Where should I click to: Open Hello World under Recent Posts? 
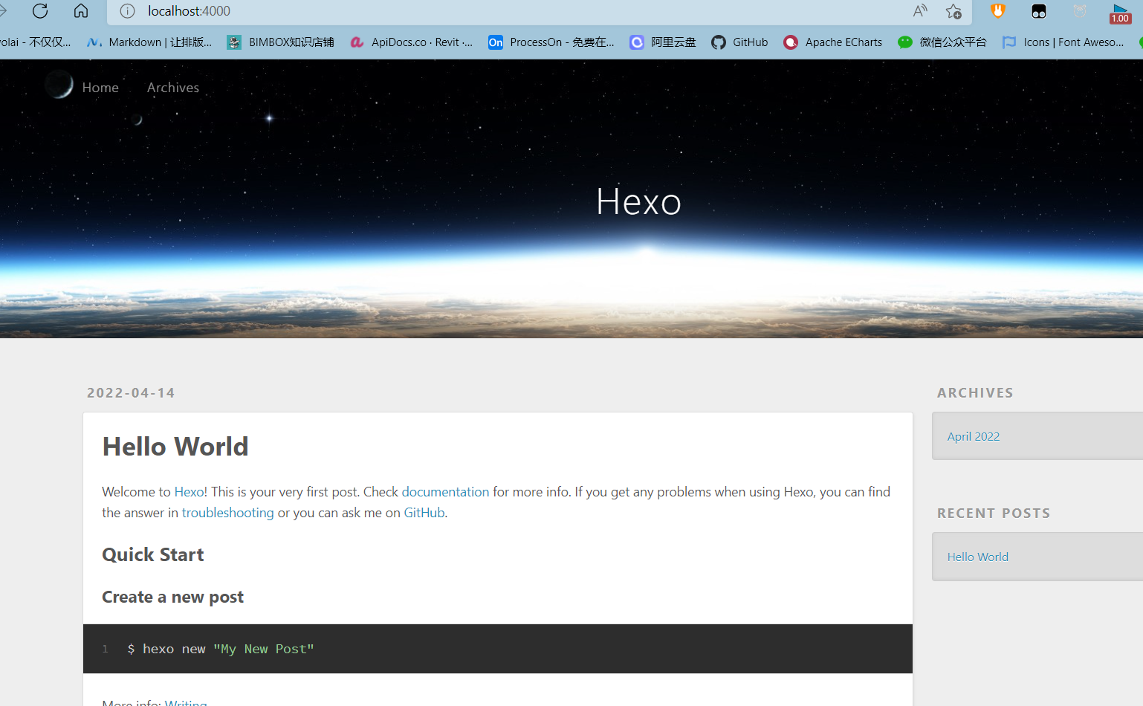pos(977,557)
